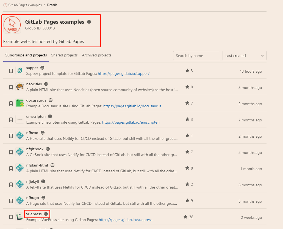Follow the pages.gitlab.io/sapper/ URL
Image resolution: width=283 pixels, height=229 pixels.
pyautogui.click(x=124, y=73)
